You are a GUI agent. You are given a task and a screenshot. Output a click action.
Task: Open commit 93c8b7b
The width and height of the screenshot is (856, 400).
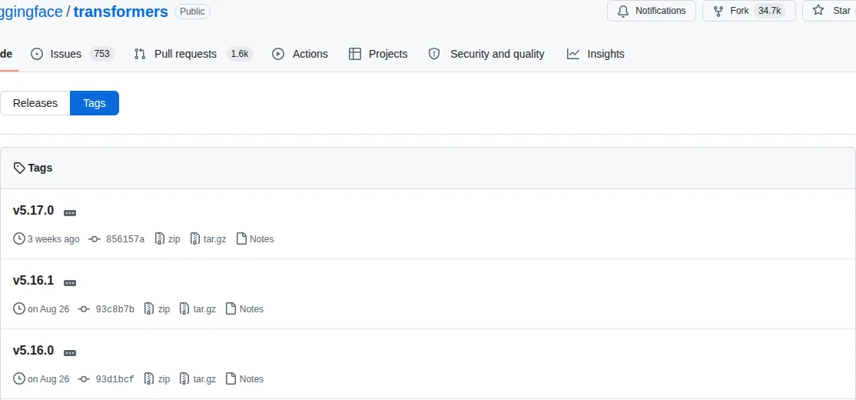[114, 308]
